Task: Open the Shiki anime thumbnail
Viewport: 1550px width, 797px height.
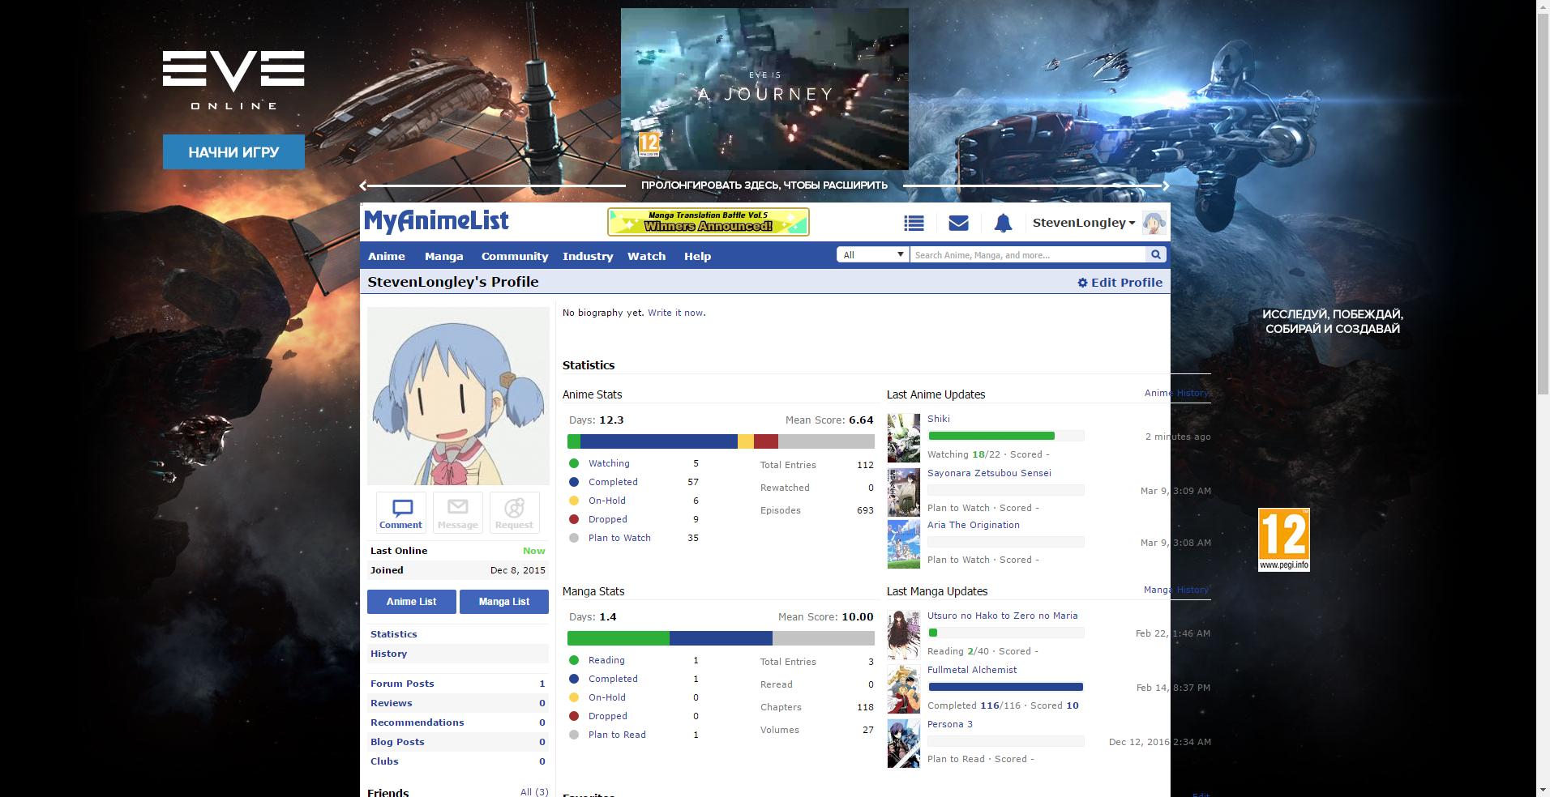Action: [x=903, y=438]
